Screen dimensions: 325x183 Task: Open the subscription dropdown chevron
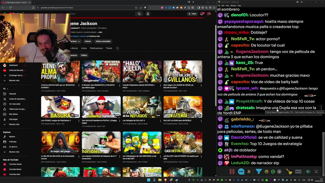[x=79, y=41]
